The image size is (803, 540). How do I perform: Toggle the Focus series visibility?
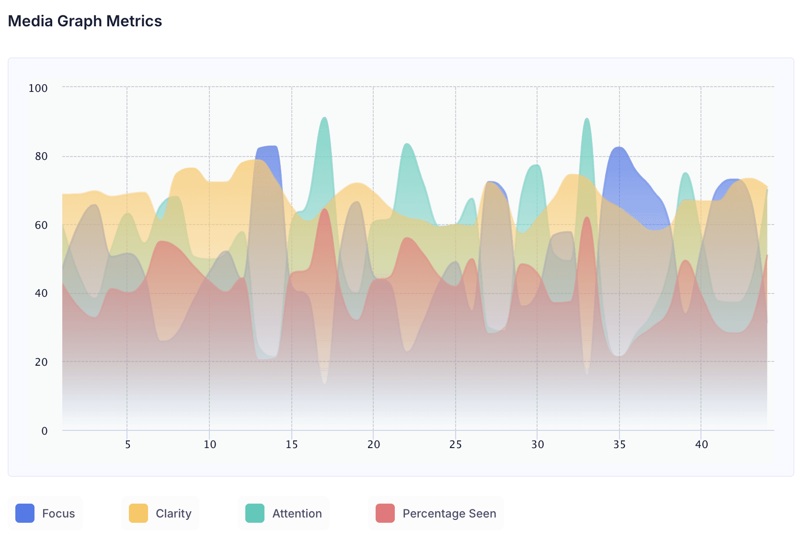[46, 513]
